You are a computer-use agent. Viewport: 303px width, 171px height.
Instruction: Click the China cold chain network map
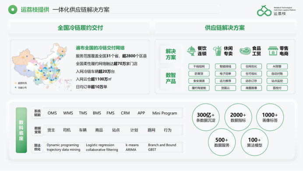pyautogui.click(x=39, y=66)
